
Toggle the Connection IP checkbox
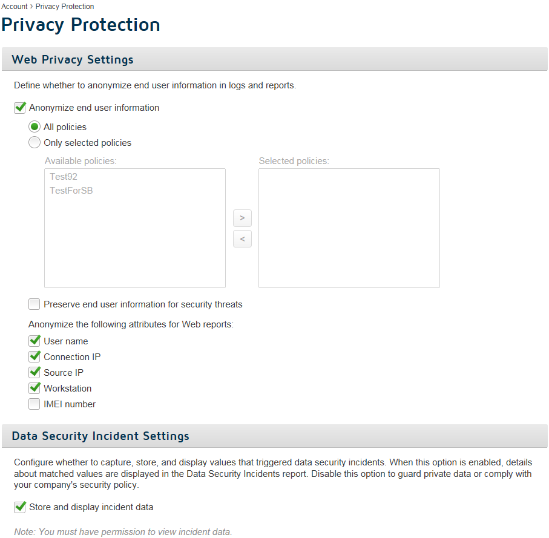pyautogui.click(x=35, y=356)
